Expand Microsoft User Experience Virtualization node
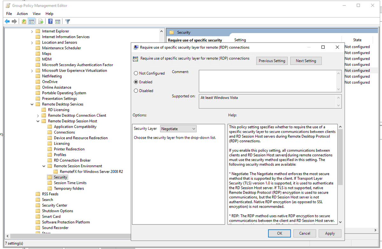This screenshot has height=249, width=382. 32,71
